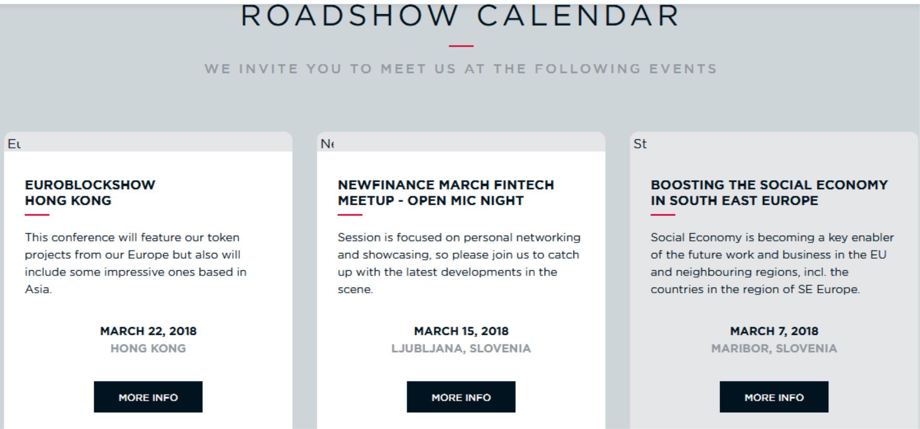Open More Info for NewFinance Fintech Meetup
This screenshot has width=920, height=429.
[x=461, y=397]
